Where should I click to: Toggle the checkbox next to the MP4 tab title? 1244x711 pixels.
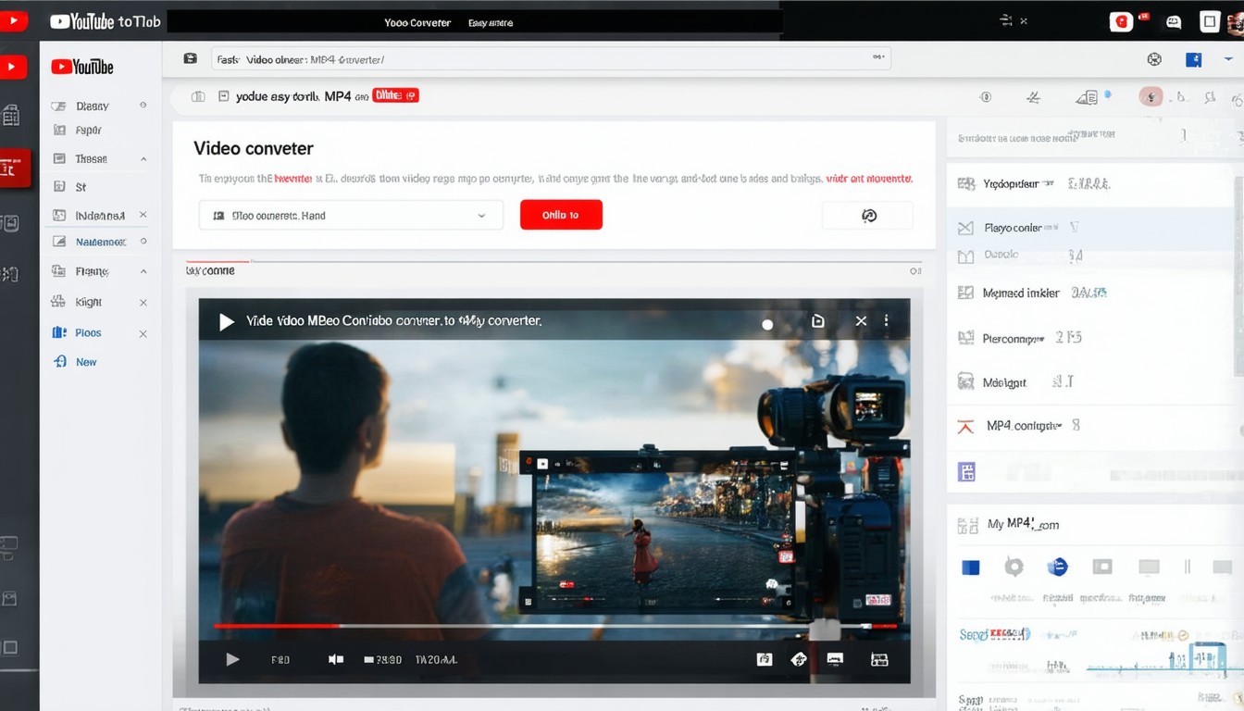coord(223,95)
